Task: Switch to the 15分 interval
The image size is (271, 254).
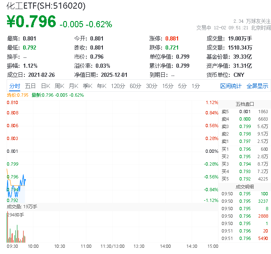Action: tap(167, 86)
